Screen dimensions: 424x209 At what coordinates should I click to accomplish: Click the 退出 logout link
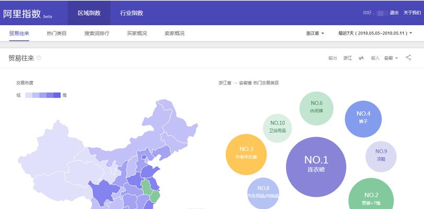(394, 13)
